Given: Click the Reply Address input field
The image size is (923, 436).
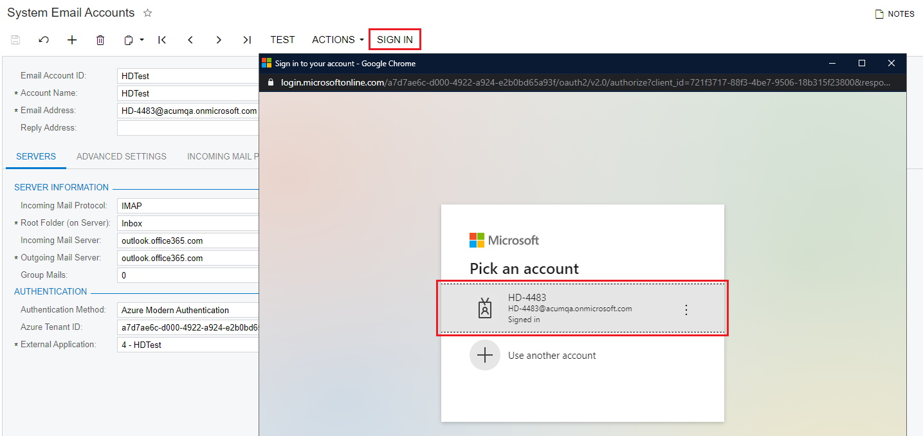Looking at the screenshot, I should pos(187,127).
